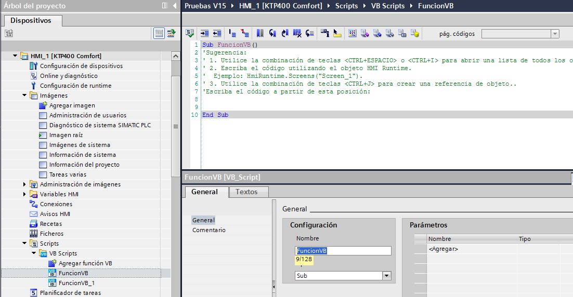
Task: Click uncomment lines icon with red strike
Action: 245,33
